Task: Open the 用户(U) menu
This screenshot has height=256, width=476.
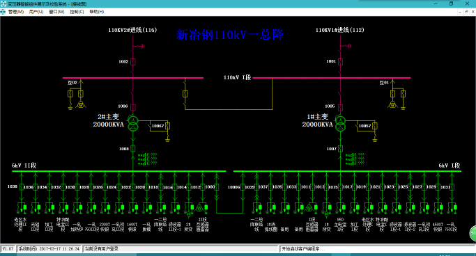Action: [36, 12]
